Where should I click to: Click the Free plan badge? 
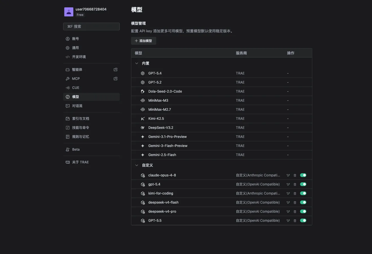[80, 15]
